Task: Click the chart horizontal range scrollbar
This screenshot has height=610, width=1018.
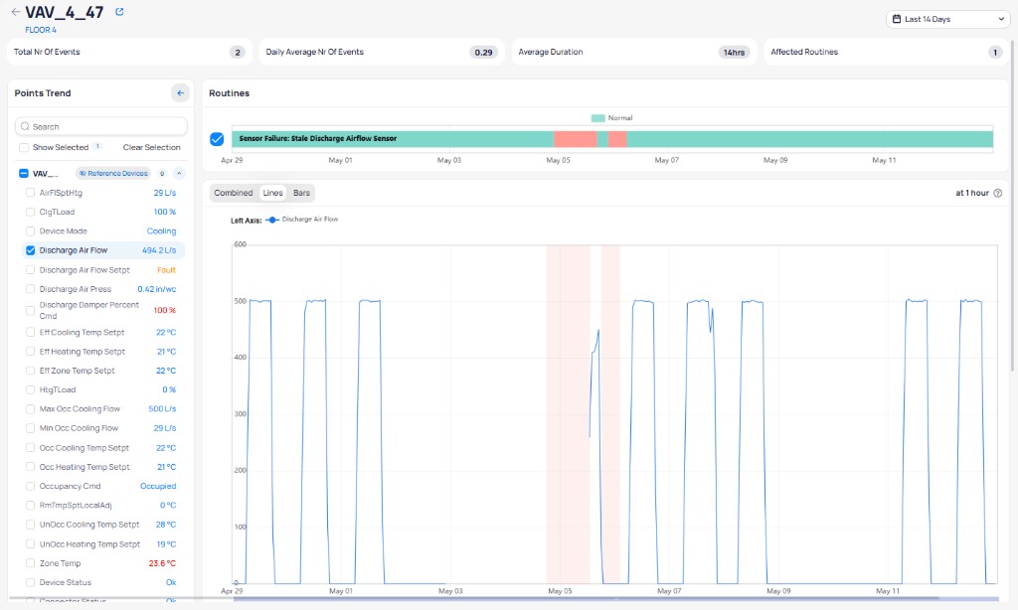Action: coord(615,598)
